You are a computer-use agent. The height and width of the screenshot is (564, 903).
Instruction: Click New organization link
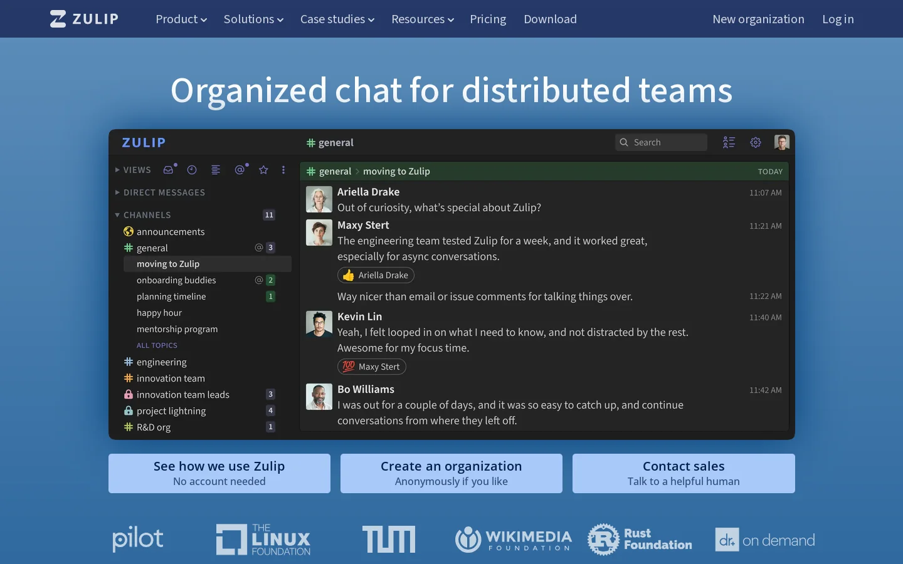(x=758, y=19)
